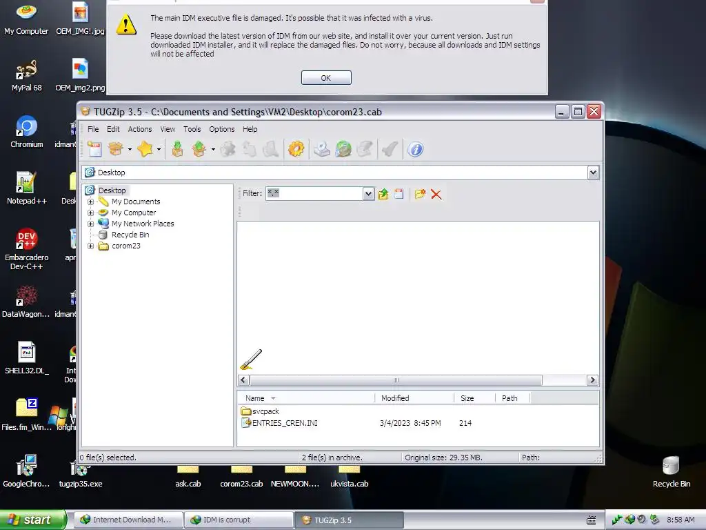This screenshot has width=706, height=530.
Task: Click the Windows start button
Action: pyautogui.click(x=33, y=520)
